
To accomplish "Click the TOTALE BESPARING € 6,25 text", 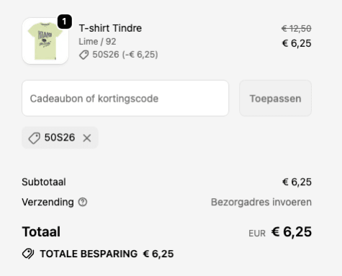I will click(107, 254).
